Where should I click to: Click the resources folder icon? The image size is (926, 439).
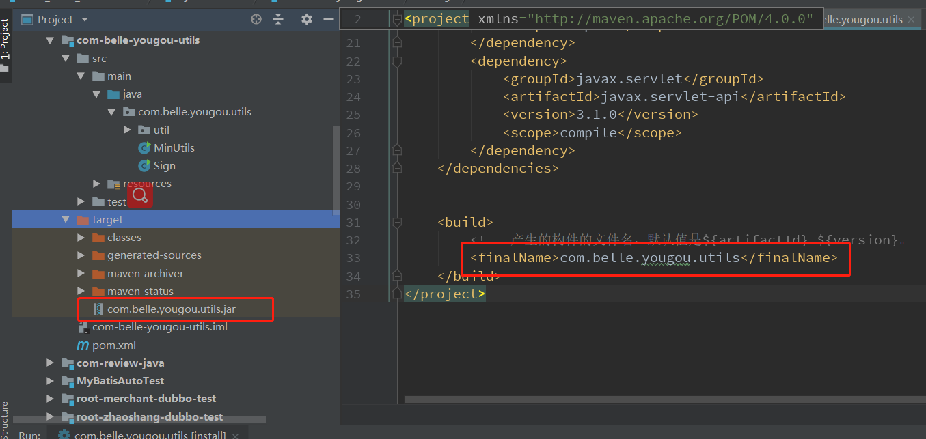(x=113, y=183)
